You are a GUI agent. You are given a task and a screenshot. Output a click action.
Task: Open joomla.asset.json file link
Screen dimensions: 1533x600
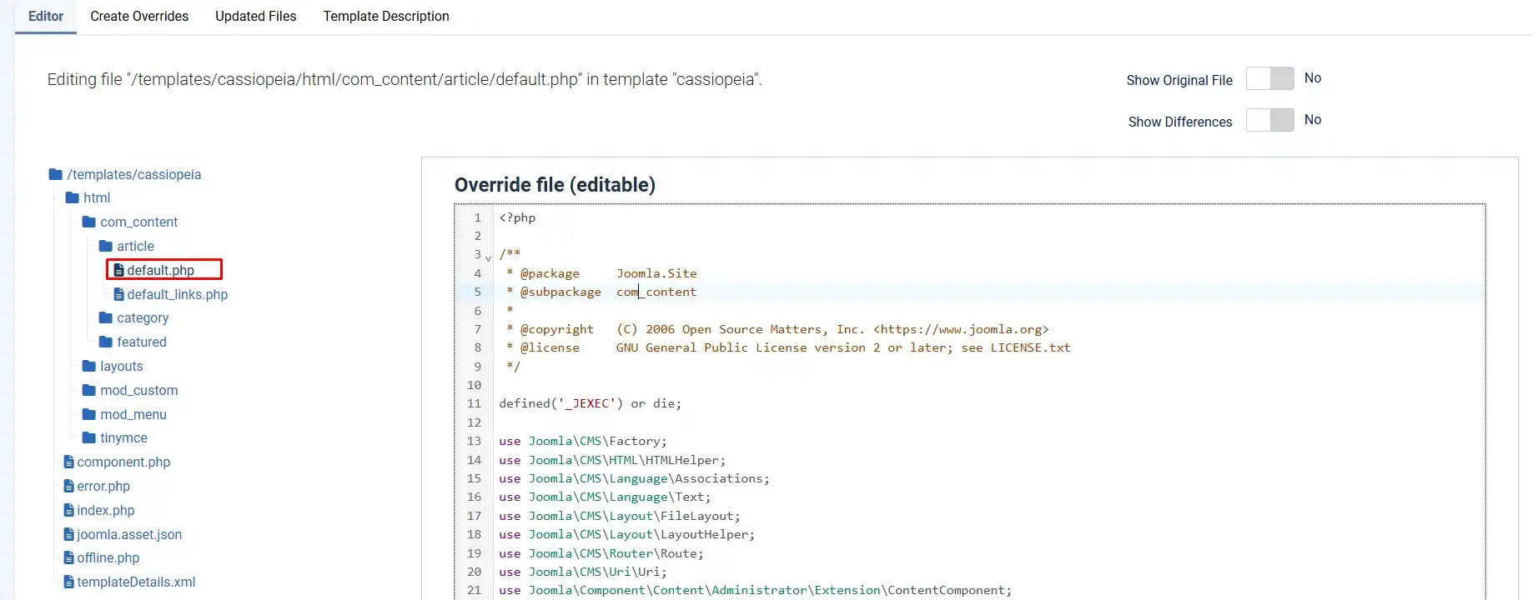129,534
